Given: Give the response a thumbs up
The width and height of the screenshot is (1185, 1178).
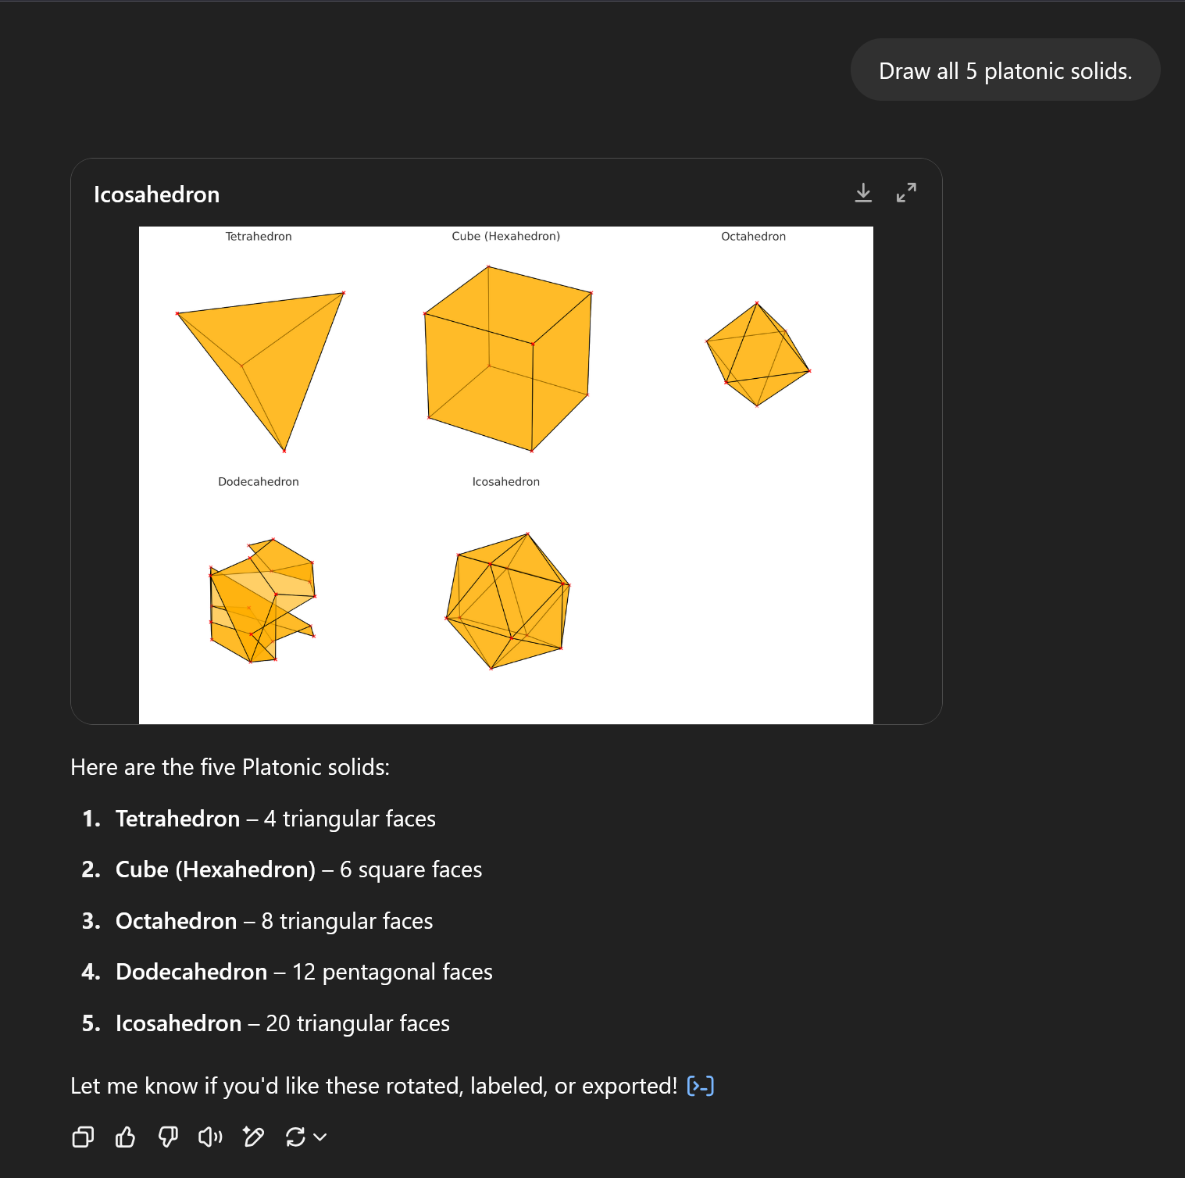Looking at the screenshot, I should [x=125, y=1137].
